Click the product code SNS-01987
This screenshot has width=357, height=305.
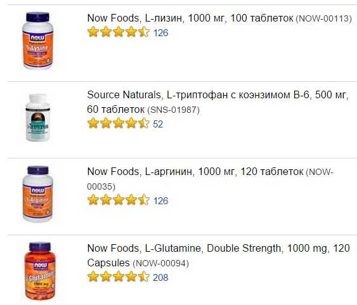tap(174, 110)
